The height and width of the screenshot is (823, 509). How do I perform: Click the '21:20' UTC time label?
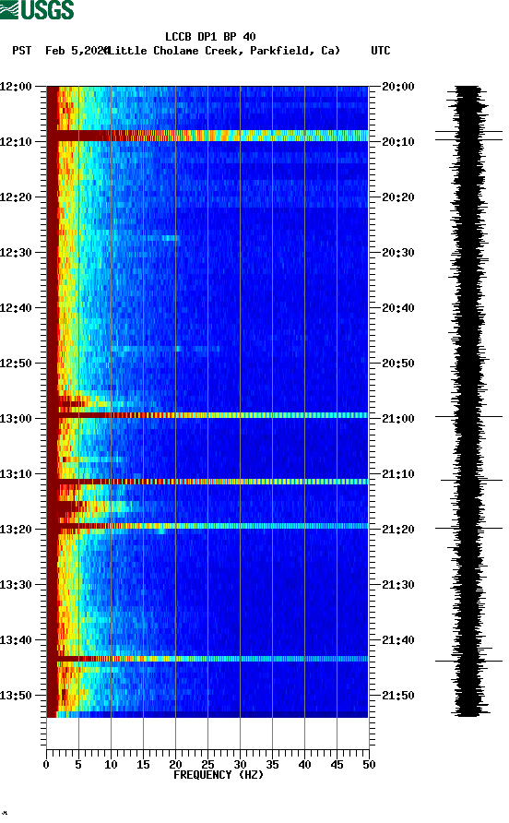pyautogui.click(x=398, y=529)
